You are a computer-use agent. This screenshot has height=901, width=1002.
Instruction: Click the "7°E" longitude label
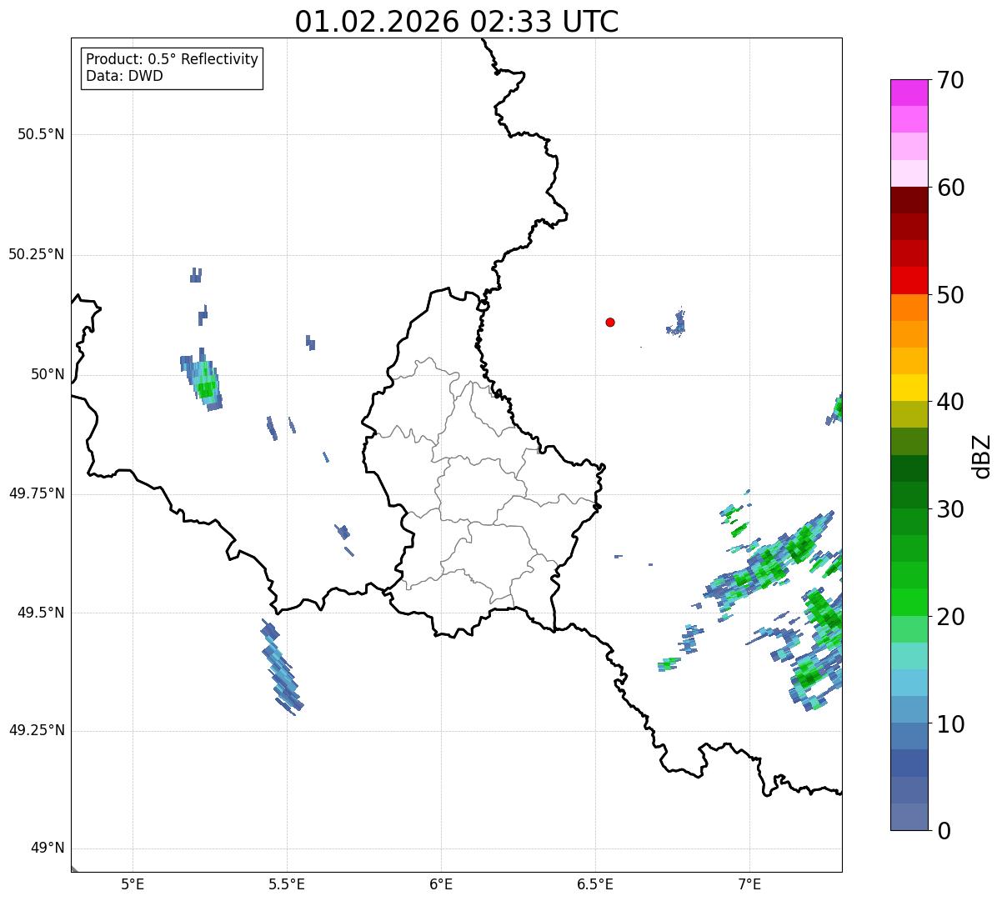(x=749, y=883)
